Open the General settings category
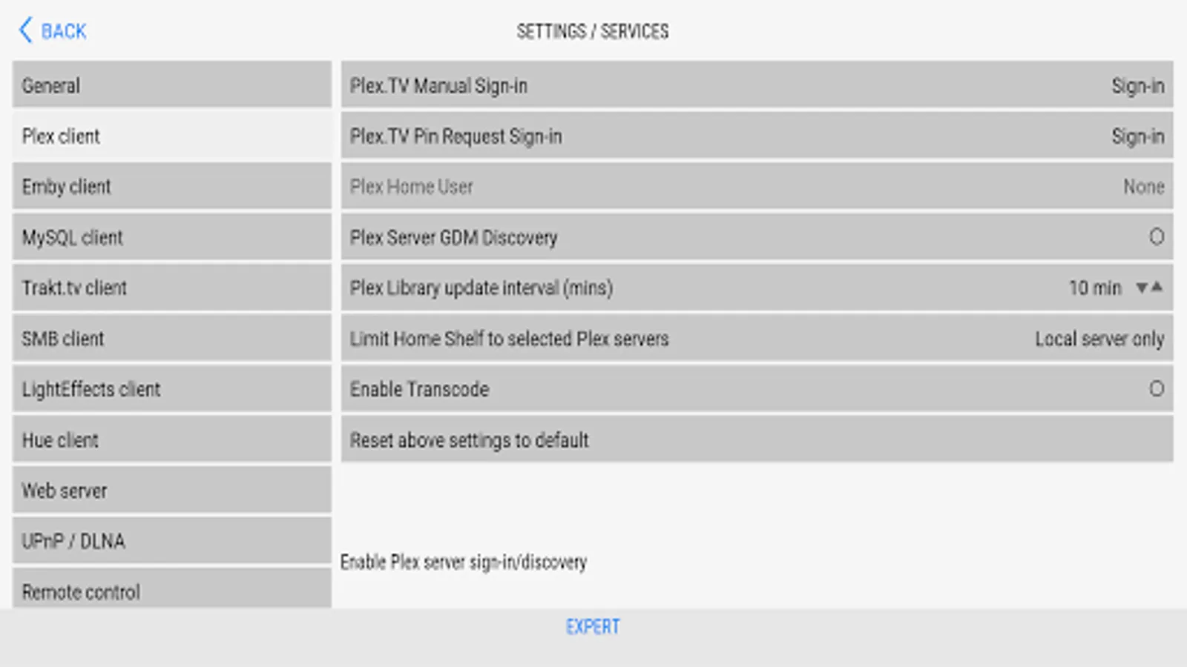1187x667 pixels. click(x=171, y=86)
